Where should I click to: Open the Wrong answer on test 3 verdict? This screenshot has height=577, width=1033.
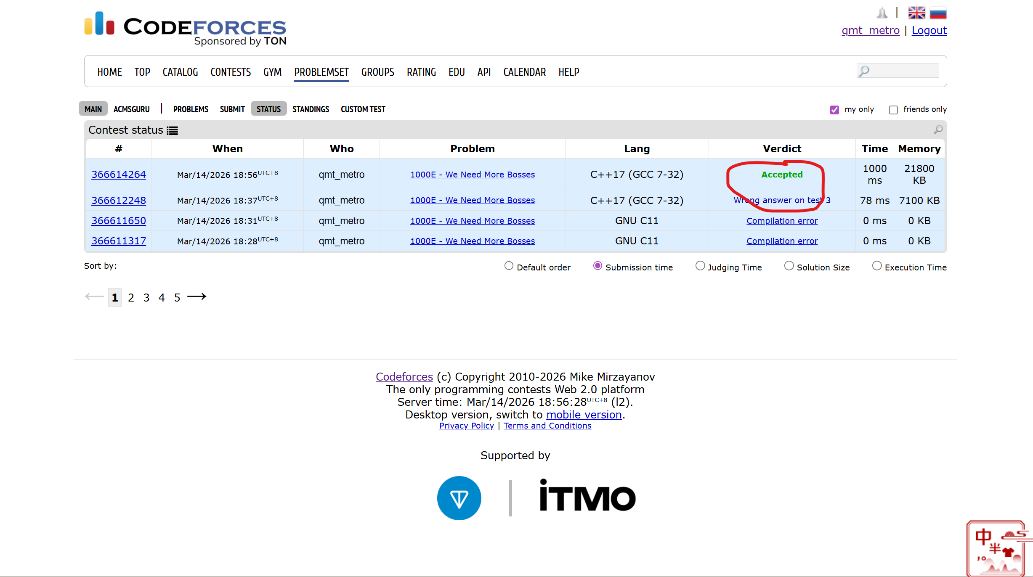coord(782,200)
